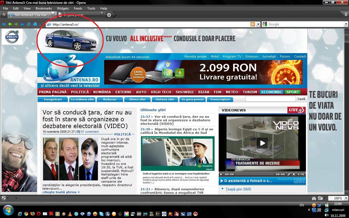The height and width of the screenshot is (218, 349).
Task: Open the Bookmarks menu
Action: (44, 8)
